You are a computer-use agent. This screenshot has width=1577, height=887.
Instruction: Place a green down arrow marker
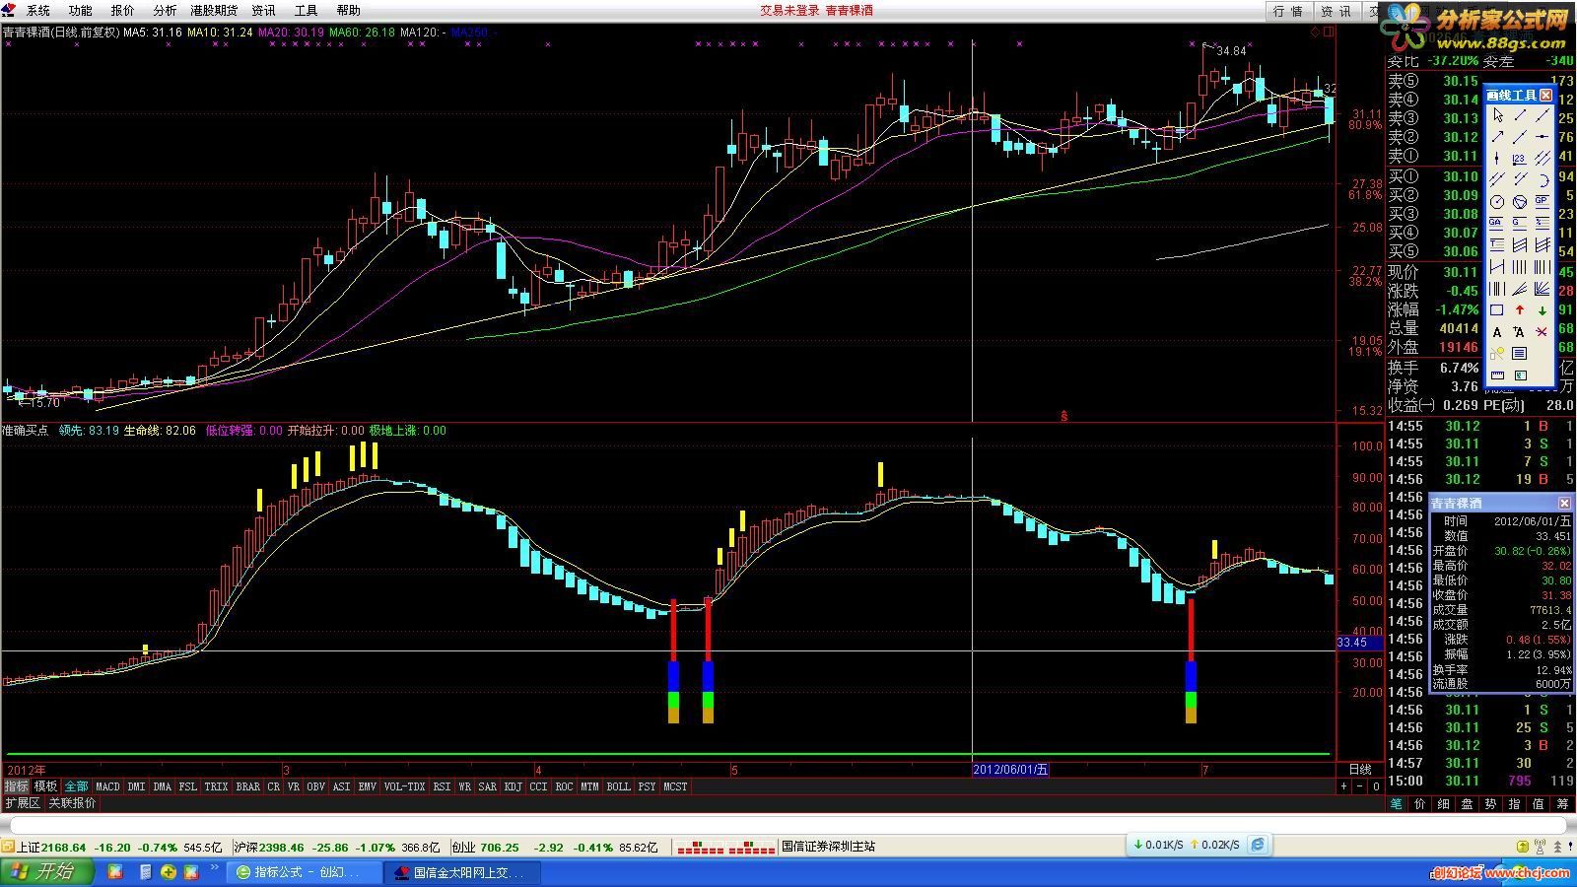click(1543, 310)
